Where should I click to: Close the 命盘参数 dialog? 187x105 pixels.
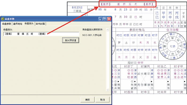(109, 19)
